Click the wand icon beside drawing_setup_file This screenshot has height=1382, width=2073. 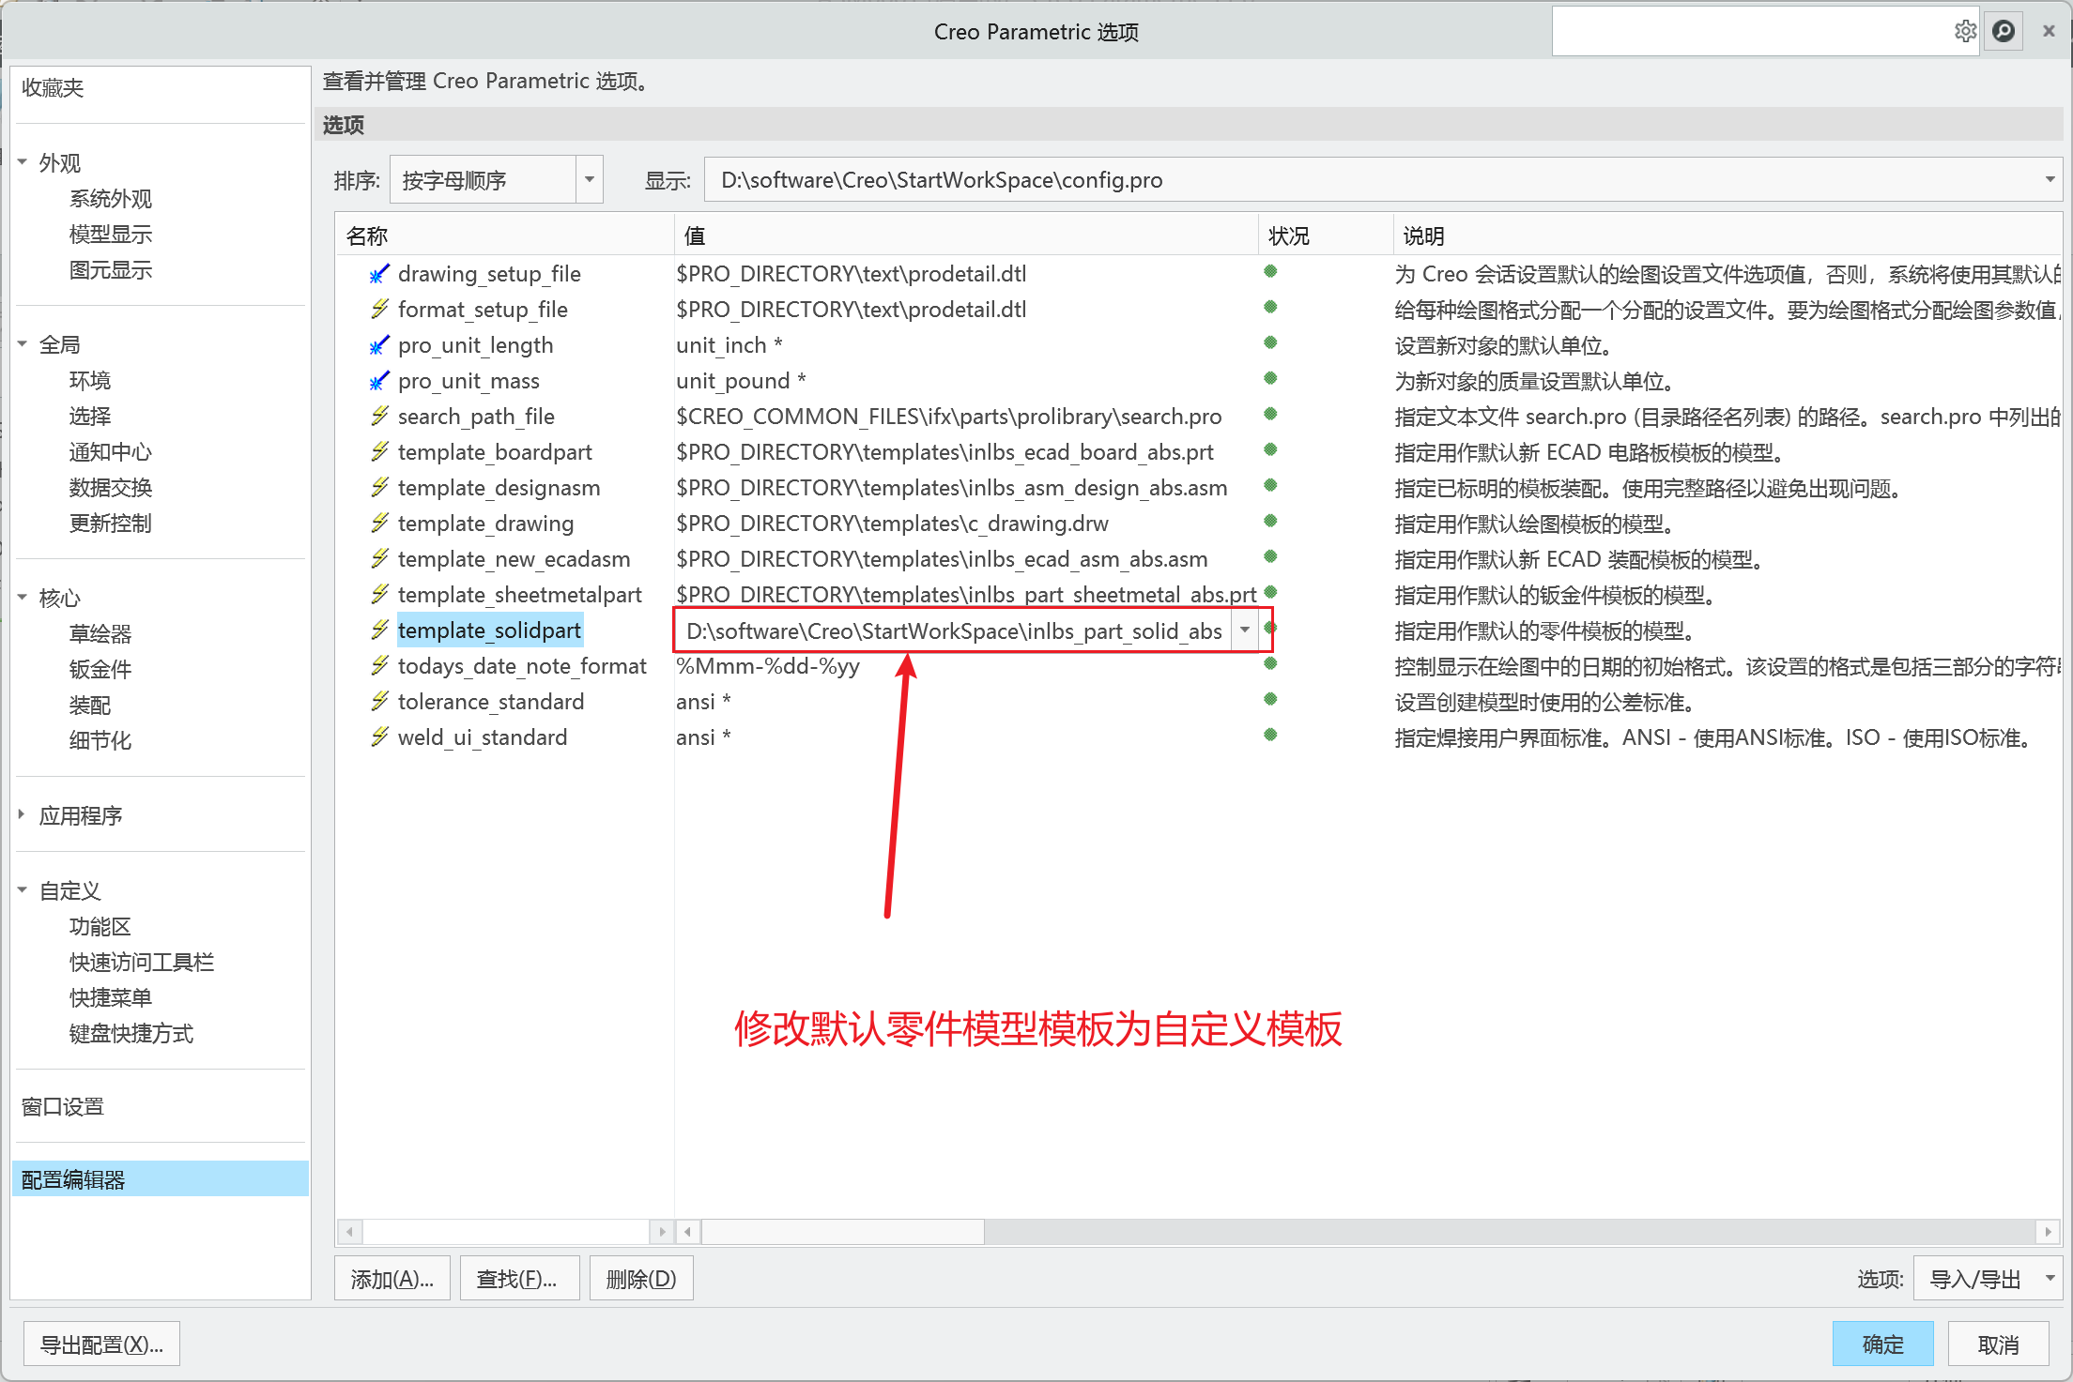[379, 273]
